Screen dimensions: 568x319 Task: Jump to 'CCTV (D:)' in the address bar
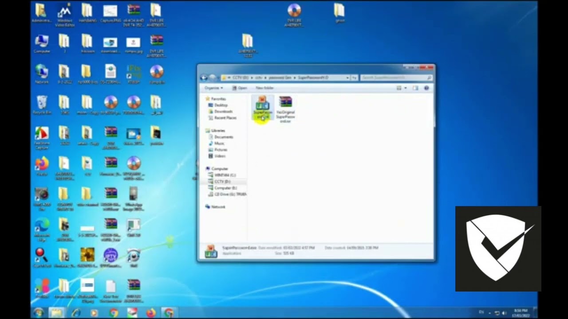coord(241,78)
